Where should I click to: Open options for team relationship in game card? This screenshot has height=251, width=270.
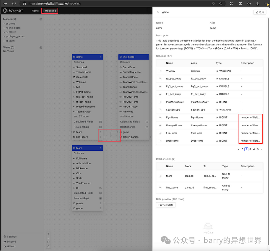tap(100, 132)
